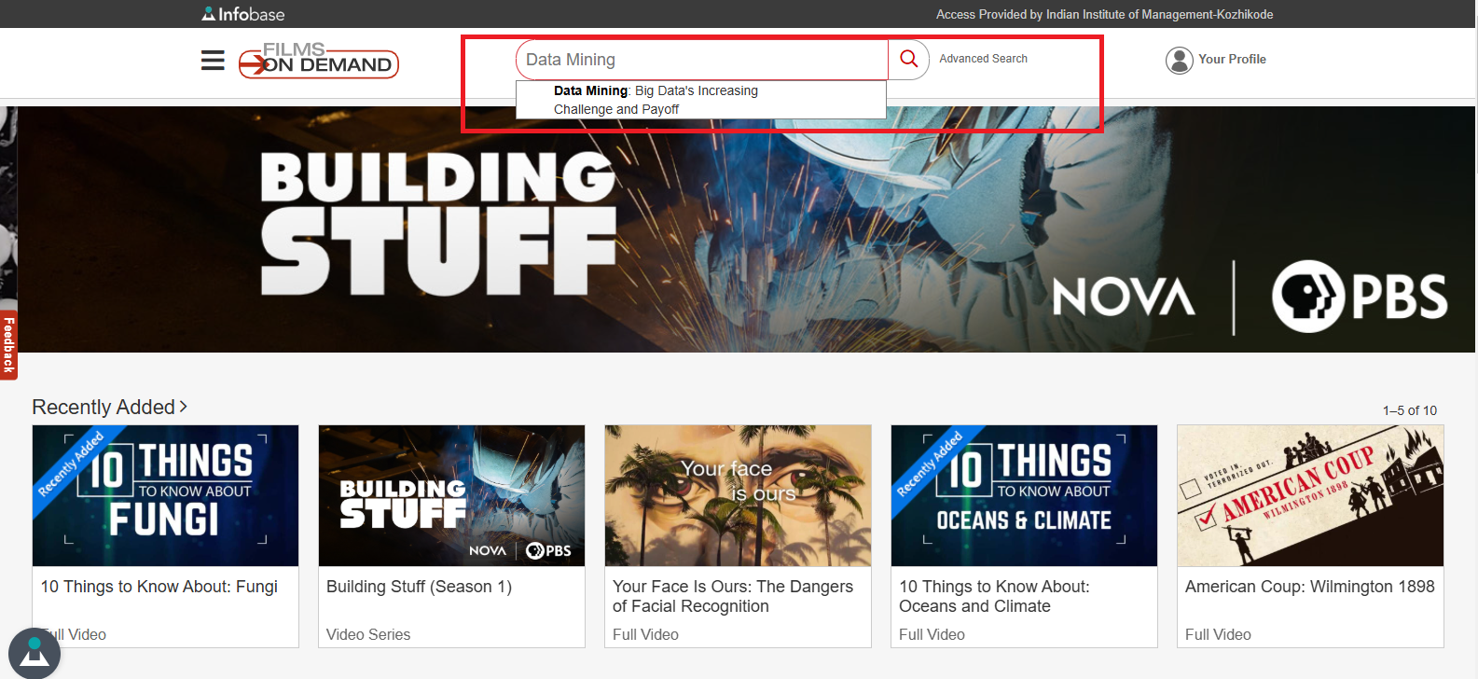Click inside the Data Mining search field
1478x679 pixels.
(x=699, y=60)
